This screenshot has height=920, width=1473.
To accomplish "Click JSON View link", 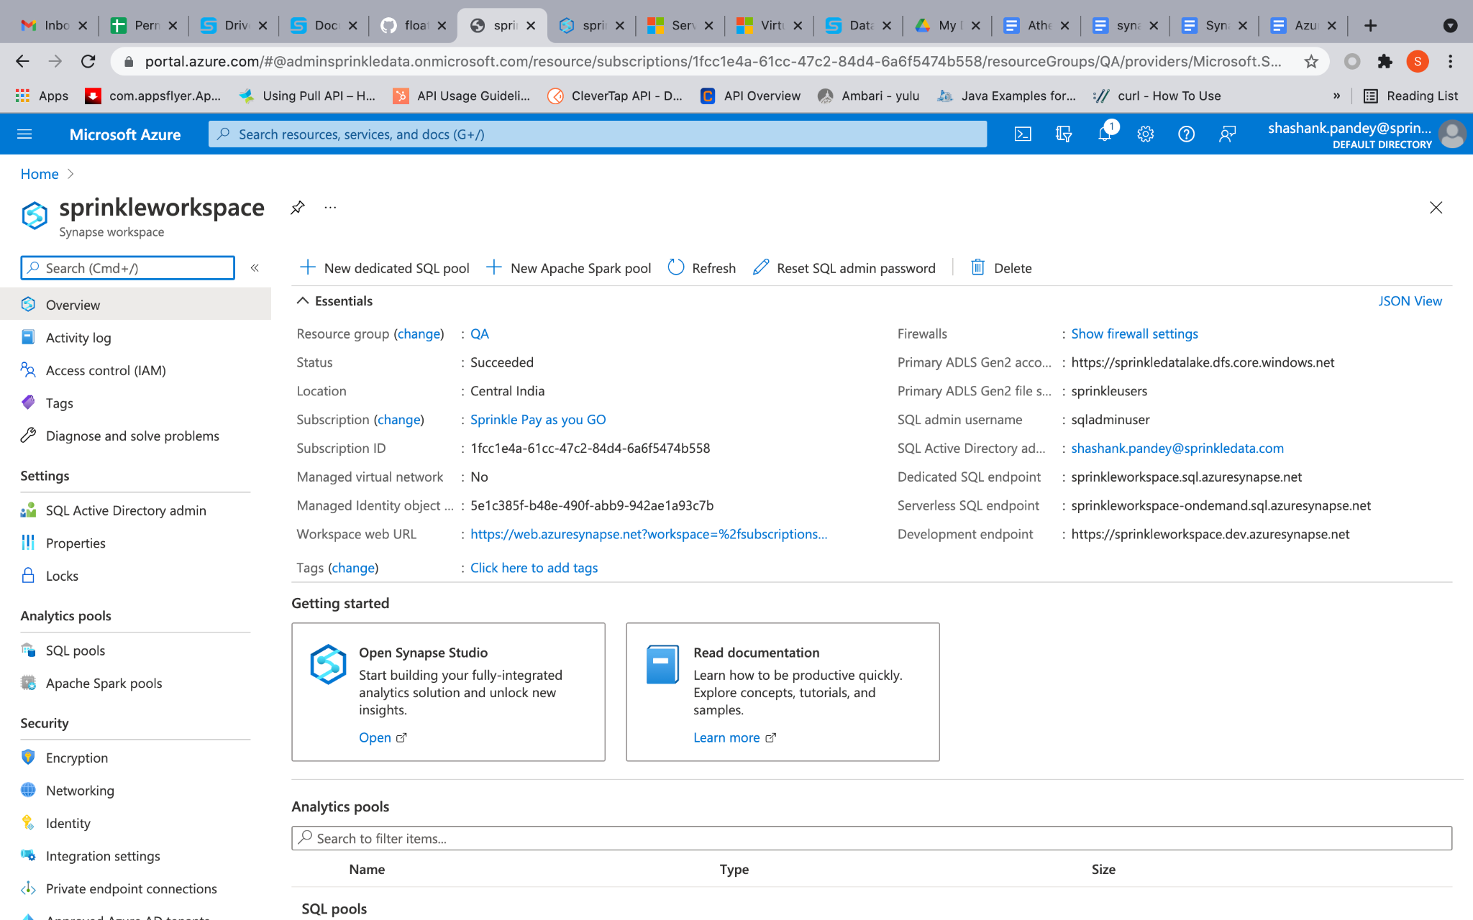I will (x=1409, y=301).
